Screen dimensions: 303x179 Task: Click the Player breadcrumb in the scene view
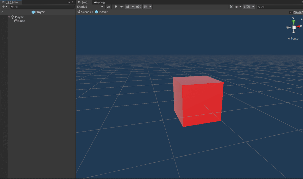coord(101,12)
